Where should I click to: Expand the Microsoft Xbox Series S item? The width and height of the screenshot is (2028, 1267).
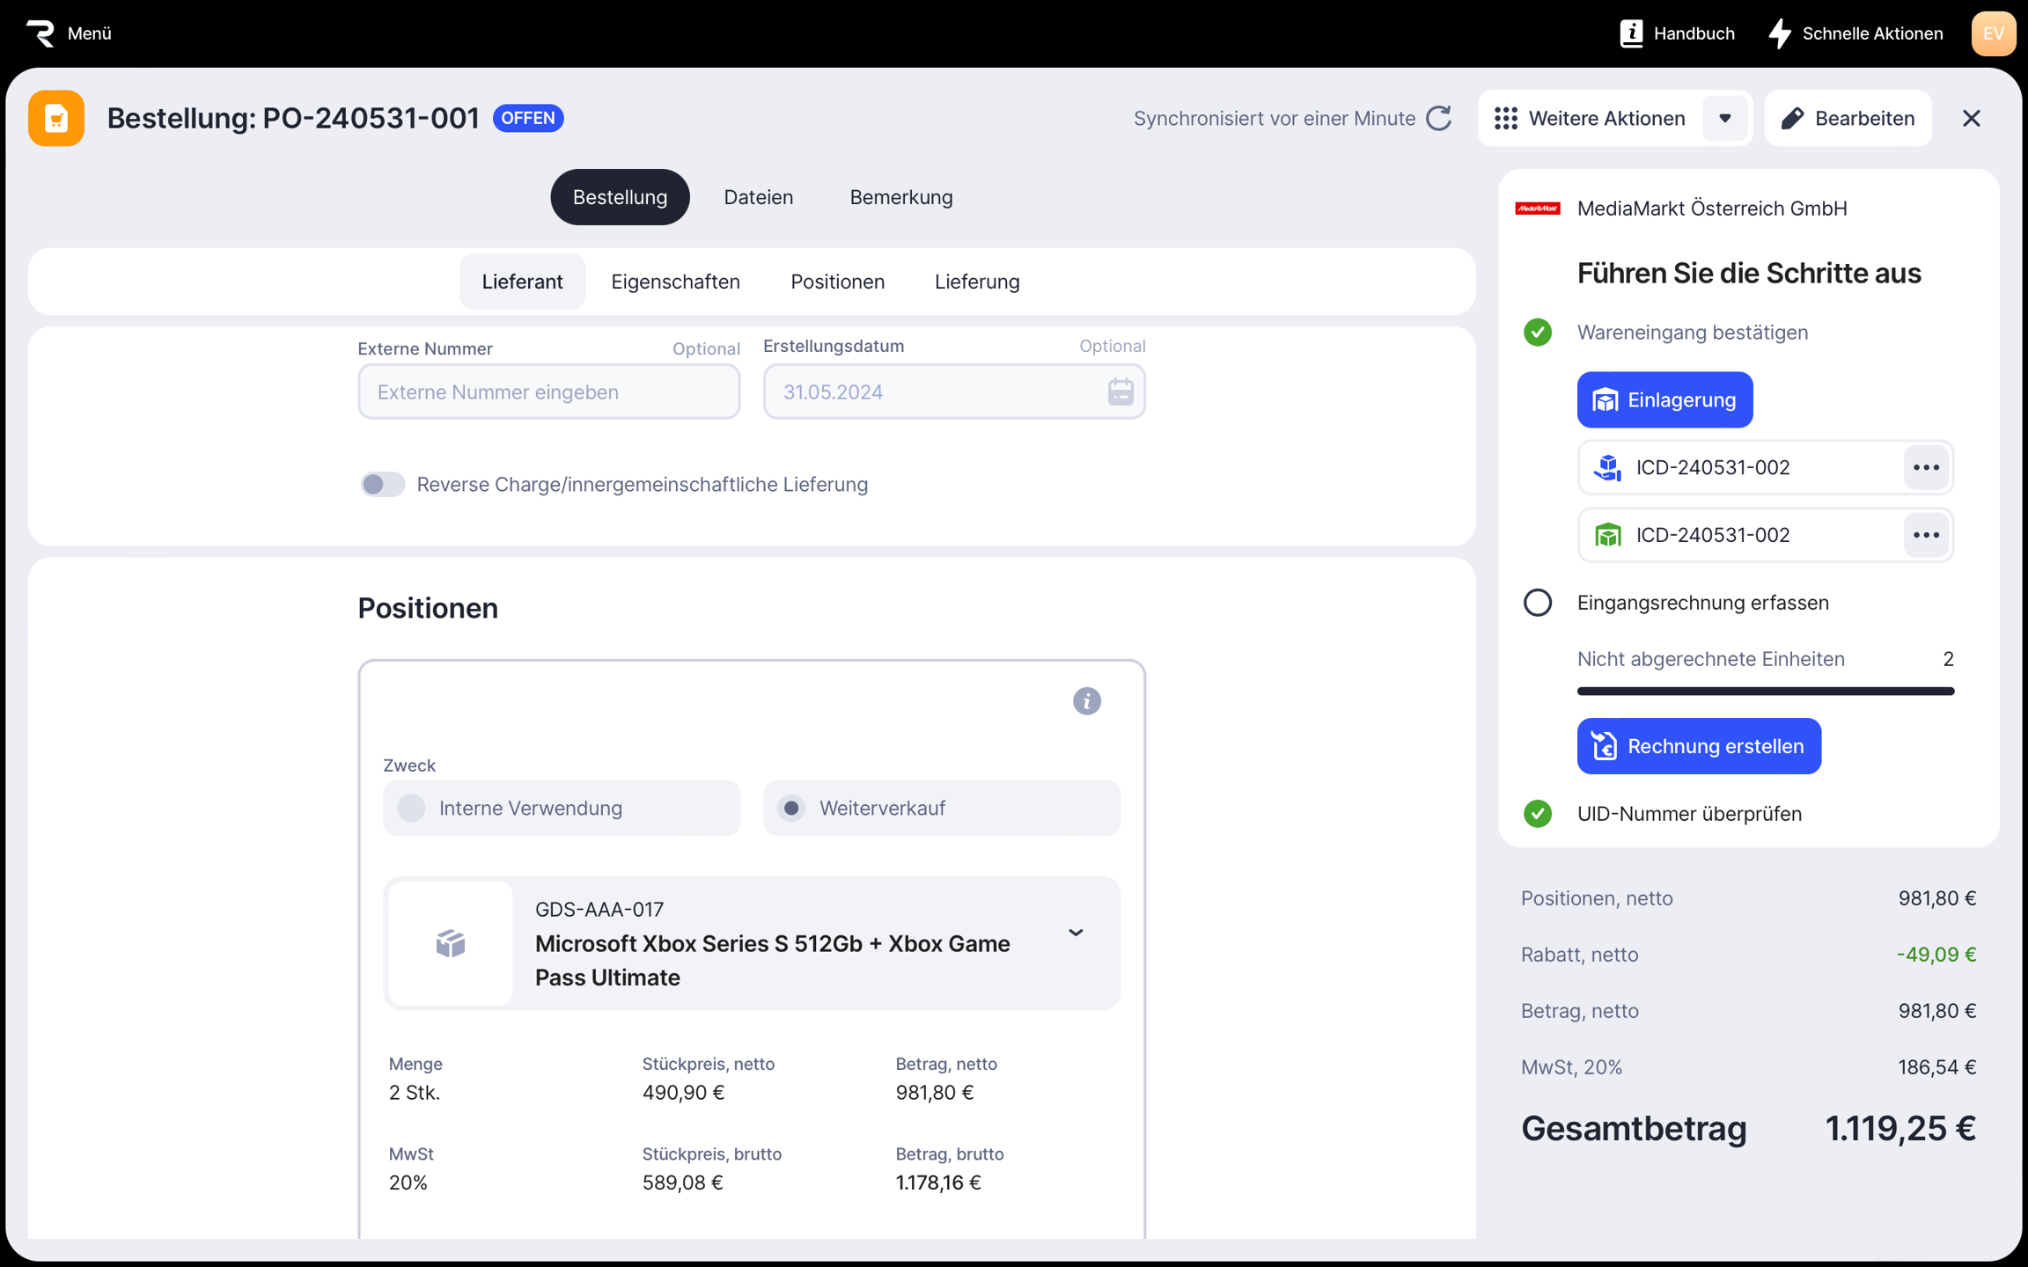[1075, 933]
